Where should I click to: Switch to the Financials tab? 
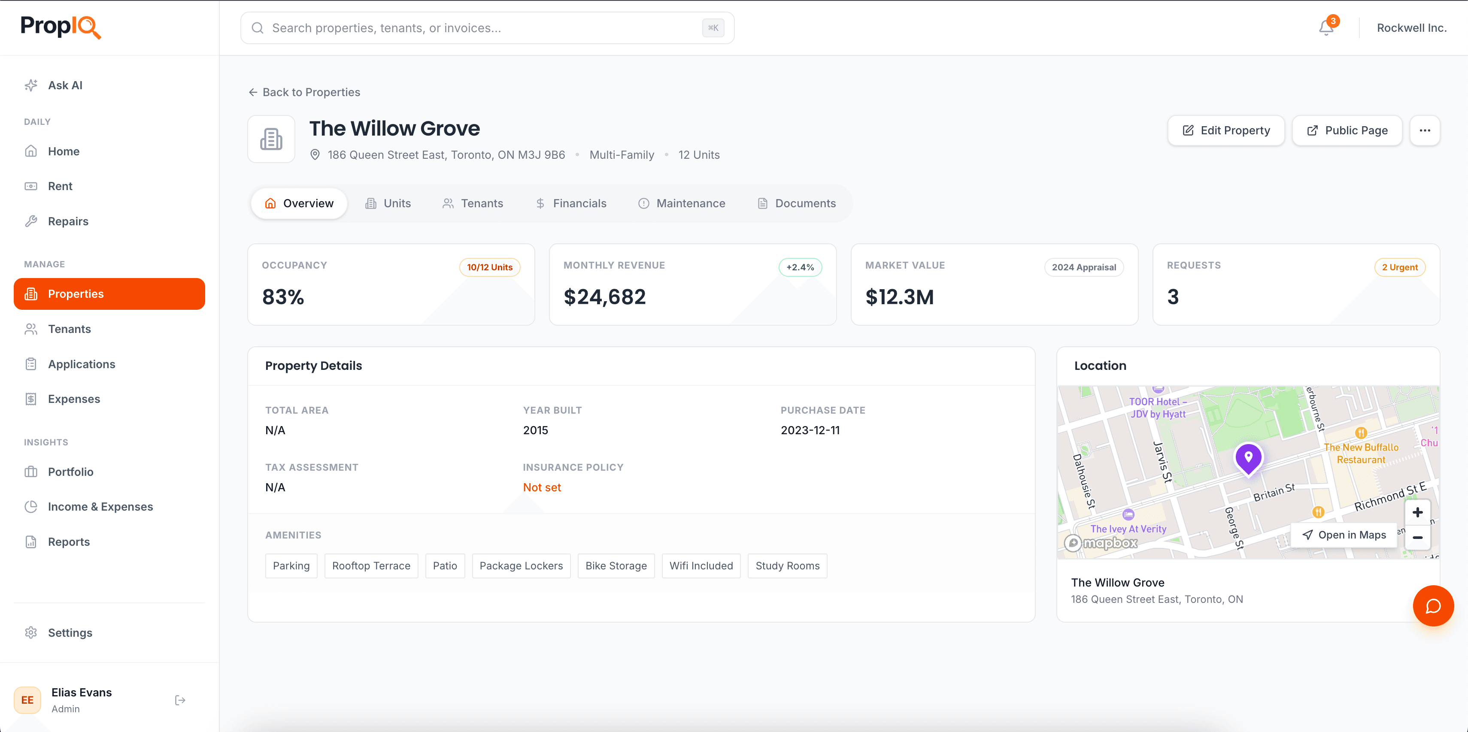tap(571, 203)
